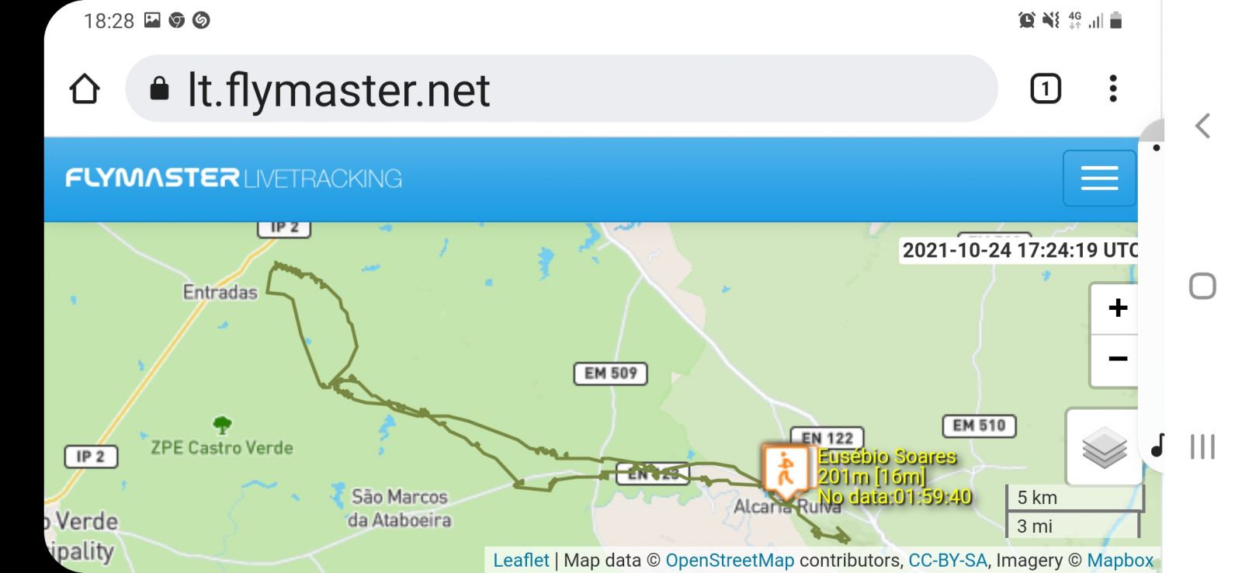
Task: Open the tab switcher showing 1 tab
Action: (x=1045, y=89)
